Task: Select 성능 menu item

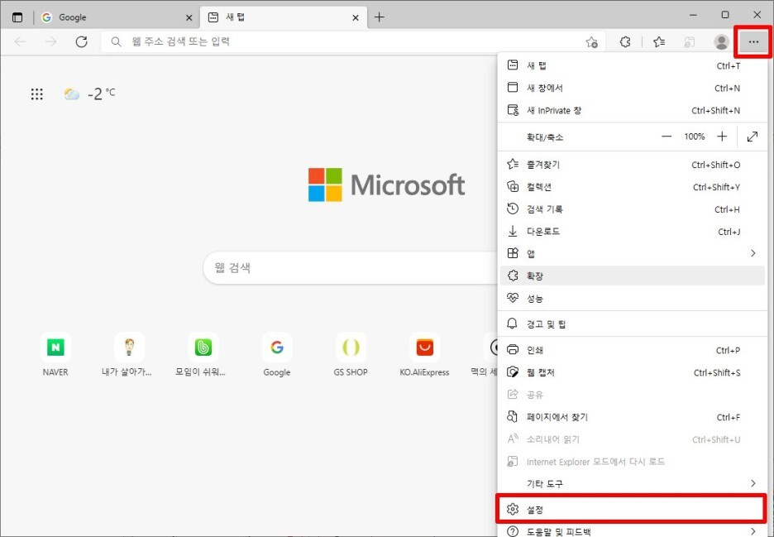Action: pyautogui.click(x=633, y=299)
